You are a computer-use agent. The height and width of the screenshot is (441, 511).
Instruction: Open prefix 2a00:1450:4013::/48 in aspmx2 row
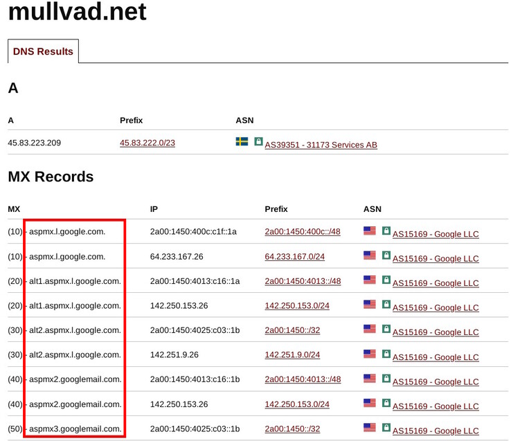click(303, 379)
